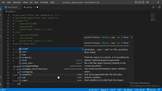Run the Python file with play icon
Screen dimensions: 162x91
coord(153,7)
